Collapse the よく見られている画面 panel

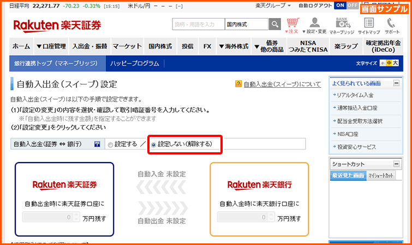click(x=396, y=83)
